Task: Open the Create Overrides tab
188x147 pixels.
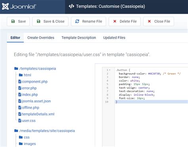Action: pyautogui.click(x=41, y=38)
